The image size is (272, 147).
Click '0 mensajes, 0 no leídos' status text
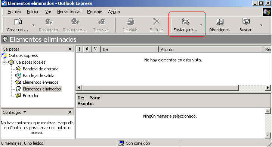point(22,143)
